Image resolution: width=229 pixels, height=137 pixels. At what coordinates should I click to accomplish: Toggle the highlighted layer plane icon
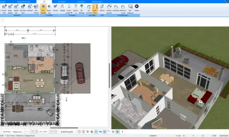click(x=104, y=132)
